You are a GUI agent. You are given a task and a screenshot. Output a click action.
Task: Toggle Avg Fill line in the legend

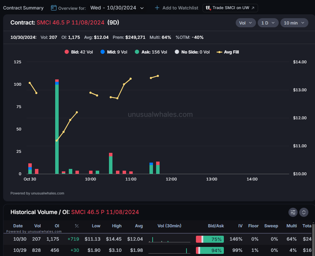click(x=228, y=52)
